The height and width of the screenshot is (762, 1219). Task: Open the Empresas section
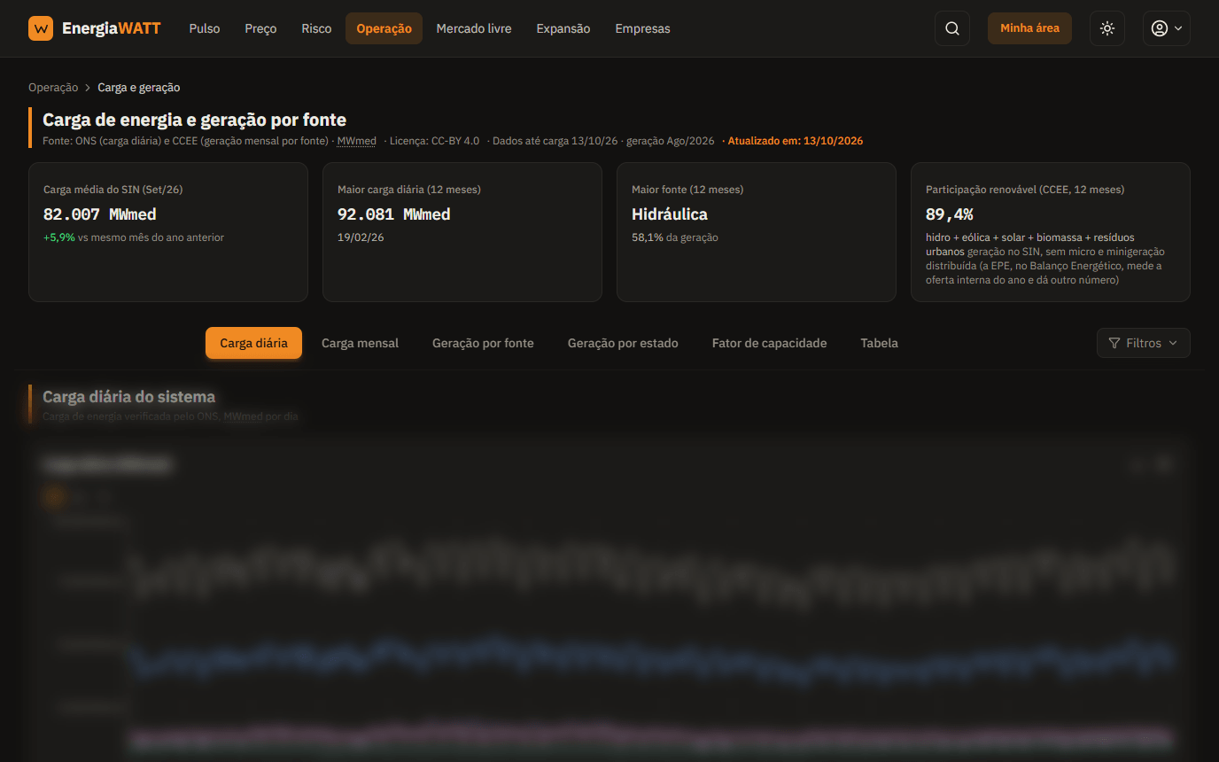[x=642, y=28]
